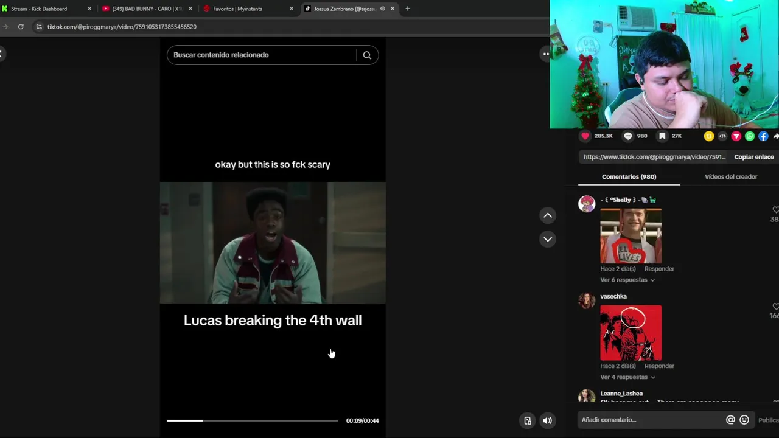Like the ε Shelly з comment
This screenshot has width=779, height=438.
click(775, 210)
